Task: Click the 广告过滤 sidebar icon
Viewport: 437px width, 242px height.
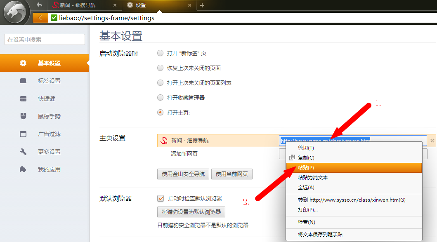Action: [23, 134]
